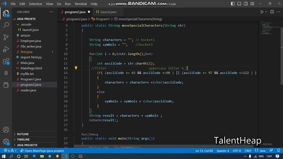Click the feedback icon in status bar
The image size is (283, 159).
pyautogui.click(x=271, y=151)
